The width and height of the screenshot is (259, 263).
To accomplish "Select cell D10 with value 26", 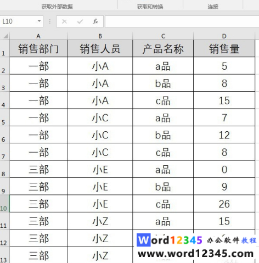I will [x=224, y=204].
